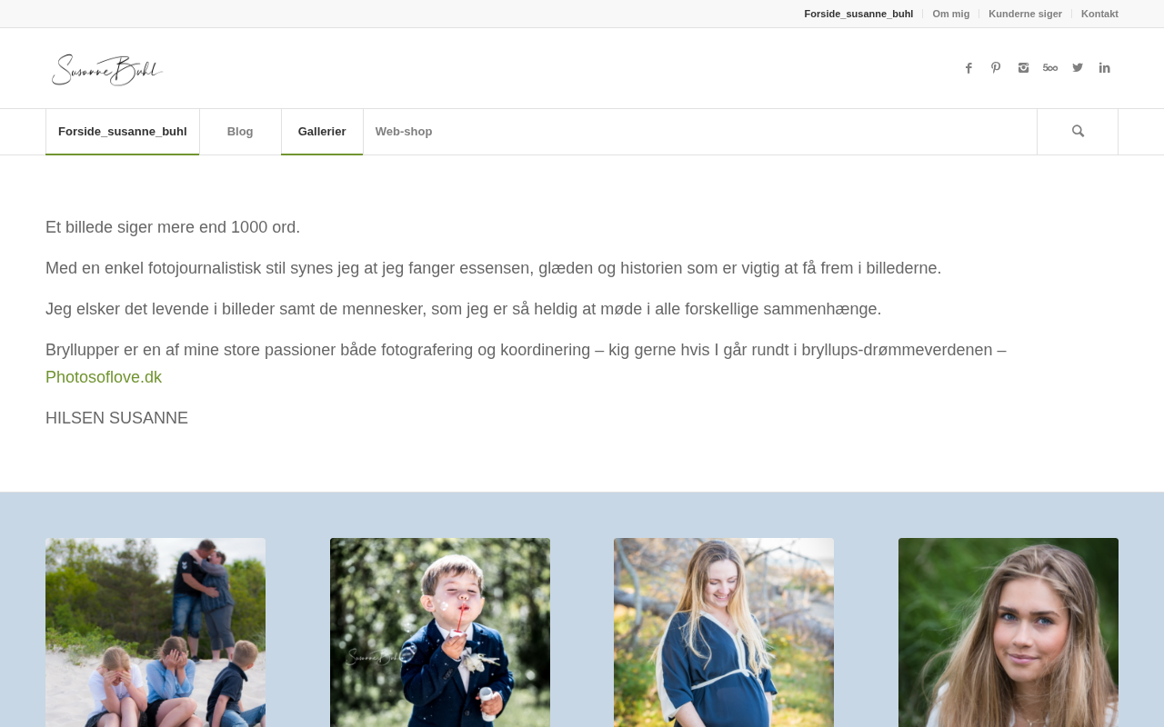Image resolution: width=1164 pixels, height=727 pixels.
Task: Open the Blog menu item
Action: point(240,132)
